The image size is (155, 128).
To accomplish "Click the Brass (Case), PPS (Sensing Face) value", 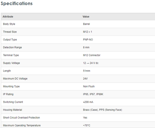I will [102, 110].
